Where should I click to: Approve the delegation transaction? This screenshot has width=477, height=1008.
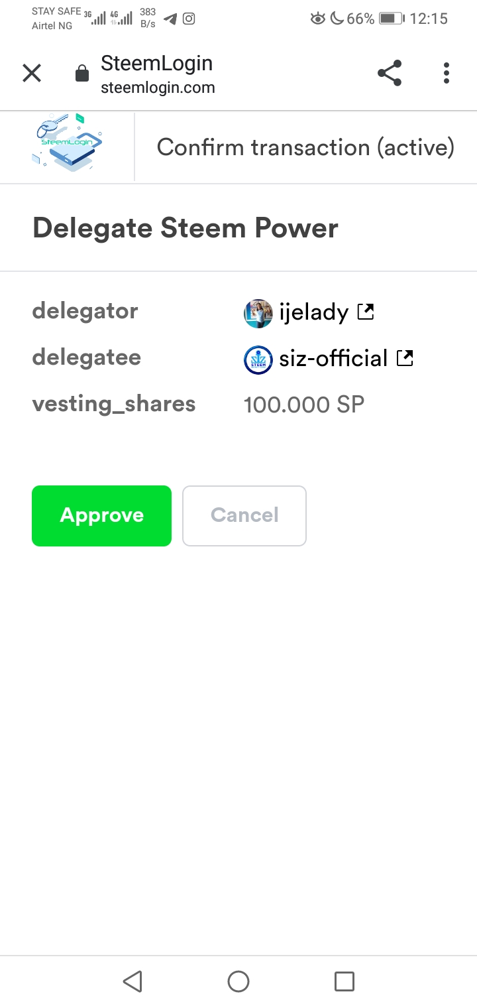(101, 516)
